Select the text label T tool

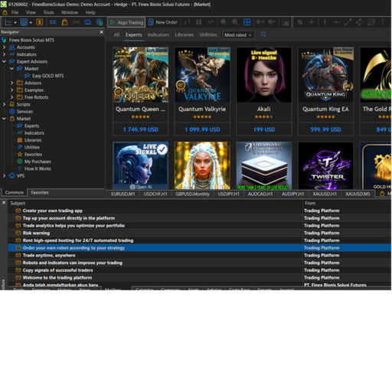click(x=383, y=22)
